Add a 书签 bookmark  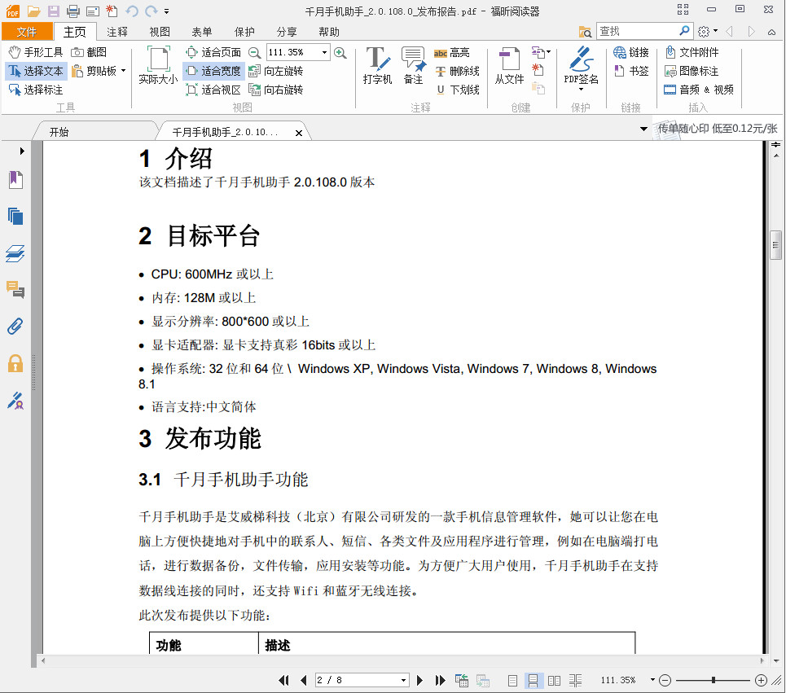pos(631,71)
